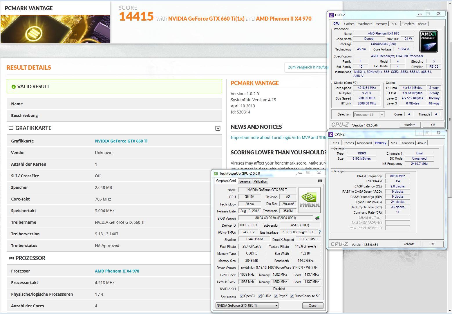Click the lower CPU-Z window title icon
This screenshot has height=314, width=452.
330,134
